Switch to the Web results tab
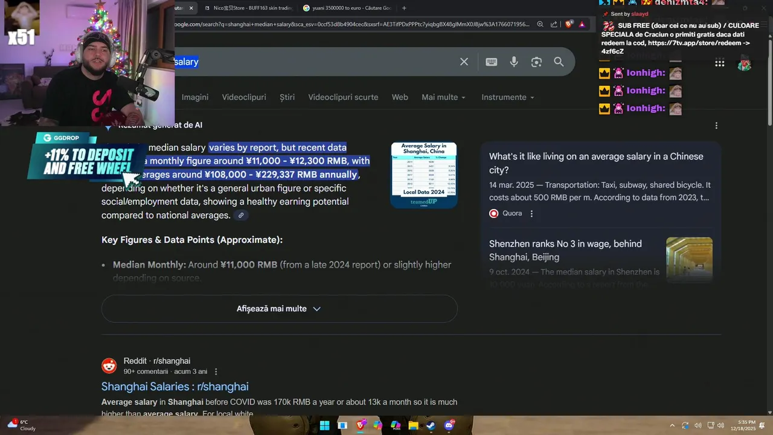This screenshot has height=435, width=773. (x=400, y=97)
